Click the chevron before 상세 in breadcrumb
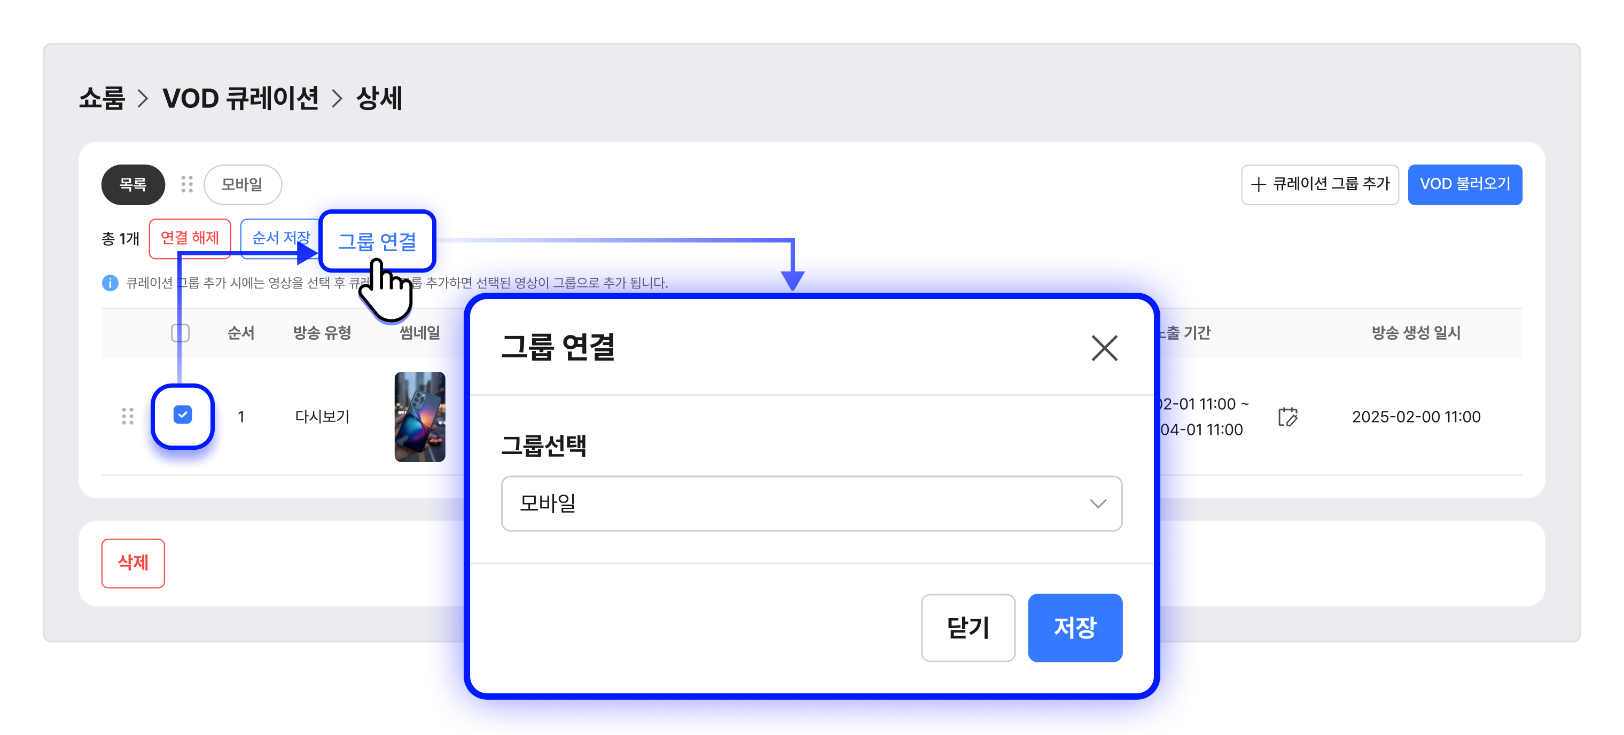The height and width of the screenshot is (735, 1624). click(337, 98)
